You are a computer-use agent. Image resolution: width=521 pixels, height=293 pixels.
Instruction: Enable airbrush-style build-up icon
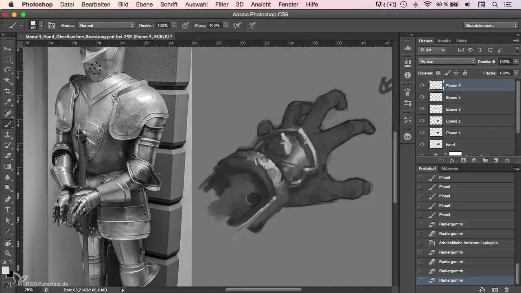(236, 25)
